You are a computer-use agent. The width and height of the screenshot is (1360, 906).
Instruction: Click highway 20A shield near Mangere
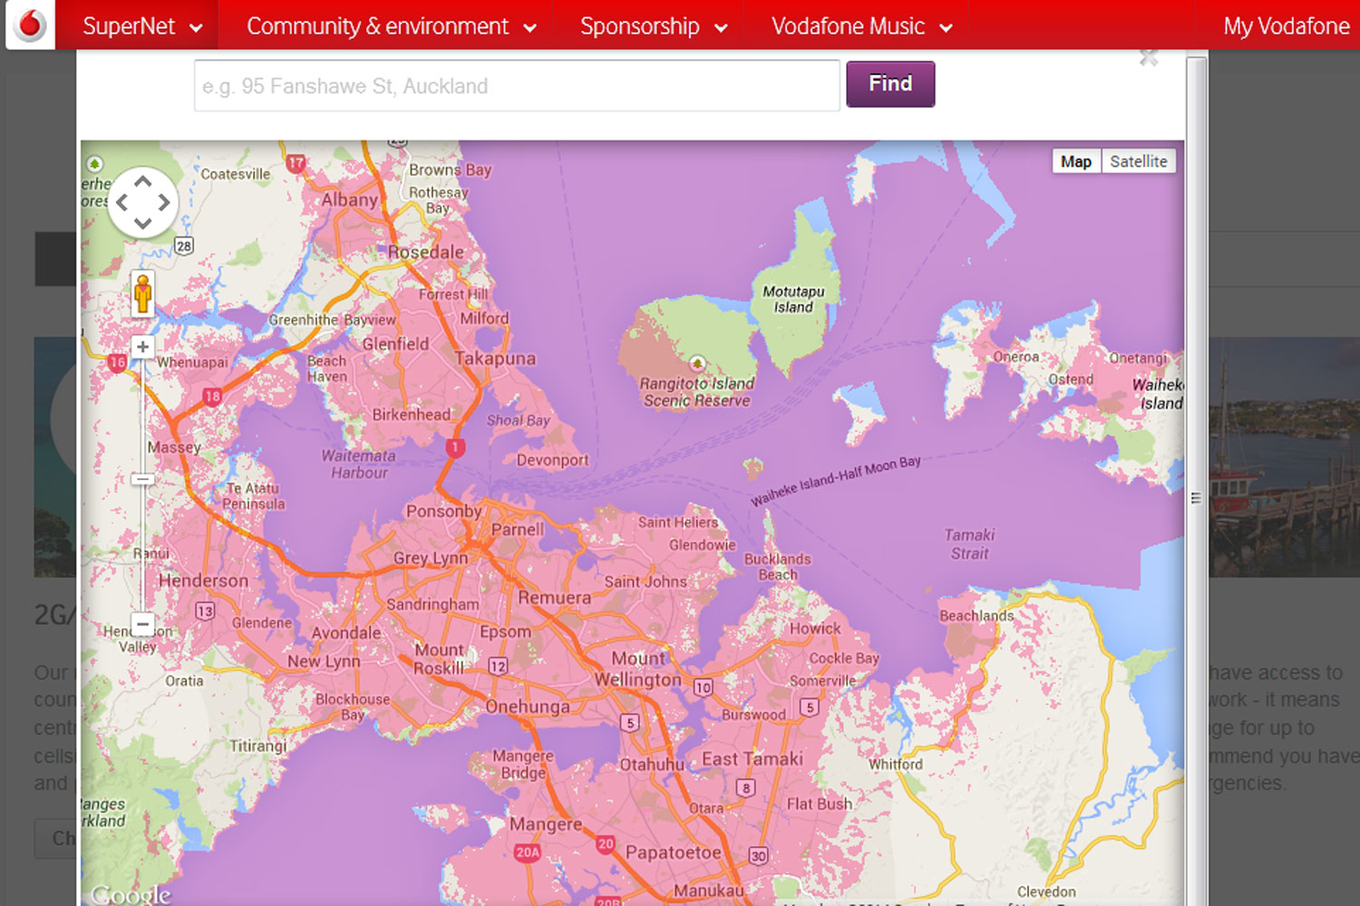528,852
